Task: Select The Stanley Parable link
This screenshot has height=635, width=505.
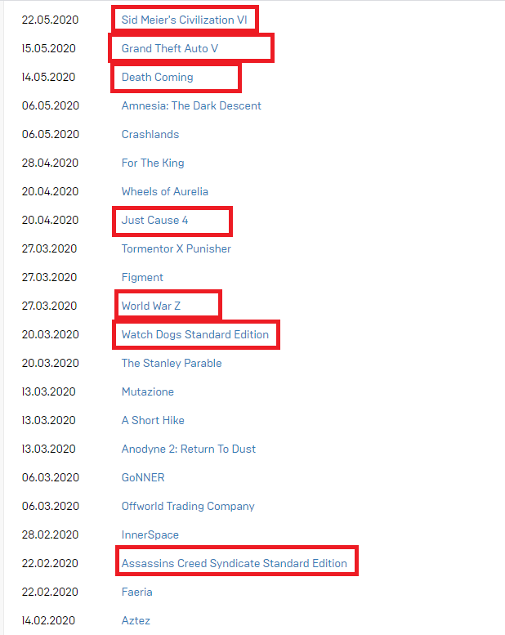Action: tap(172, 363)
